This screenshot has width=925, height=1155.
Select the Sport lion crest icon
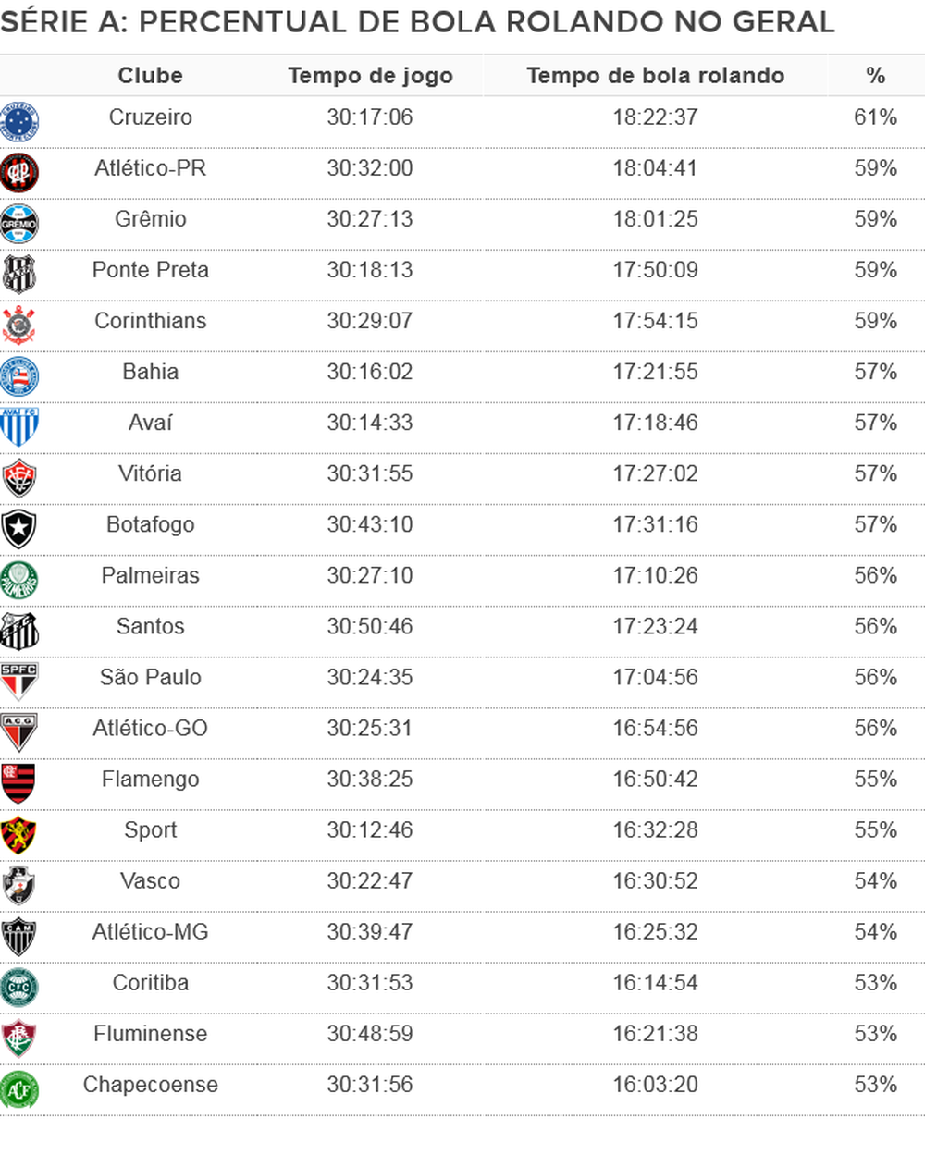tap(19, 834)
